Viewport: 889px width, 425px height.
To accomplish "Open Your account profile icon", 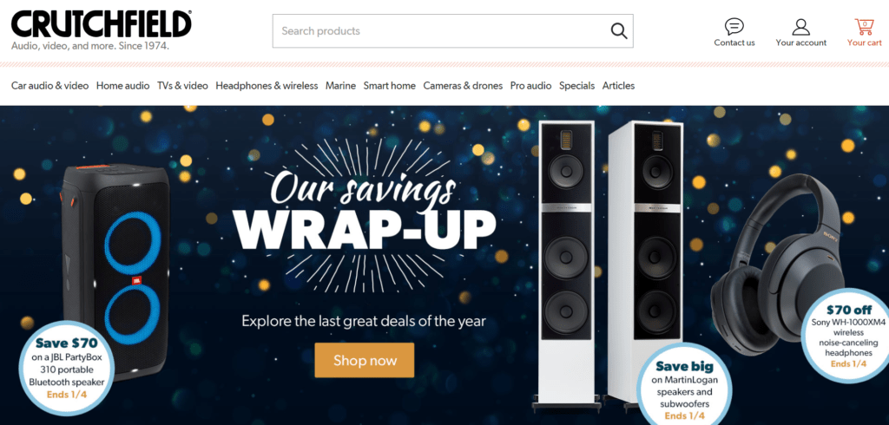I will [801, 27].
